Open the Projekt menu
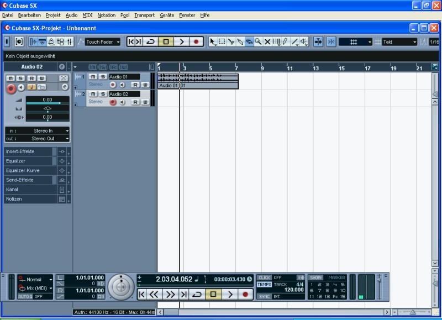 pyautogui.click(x=53, y=15)
